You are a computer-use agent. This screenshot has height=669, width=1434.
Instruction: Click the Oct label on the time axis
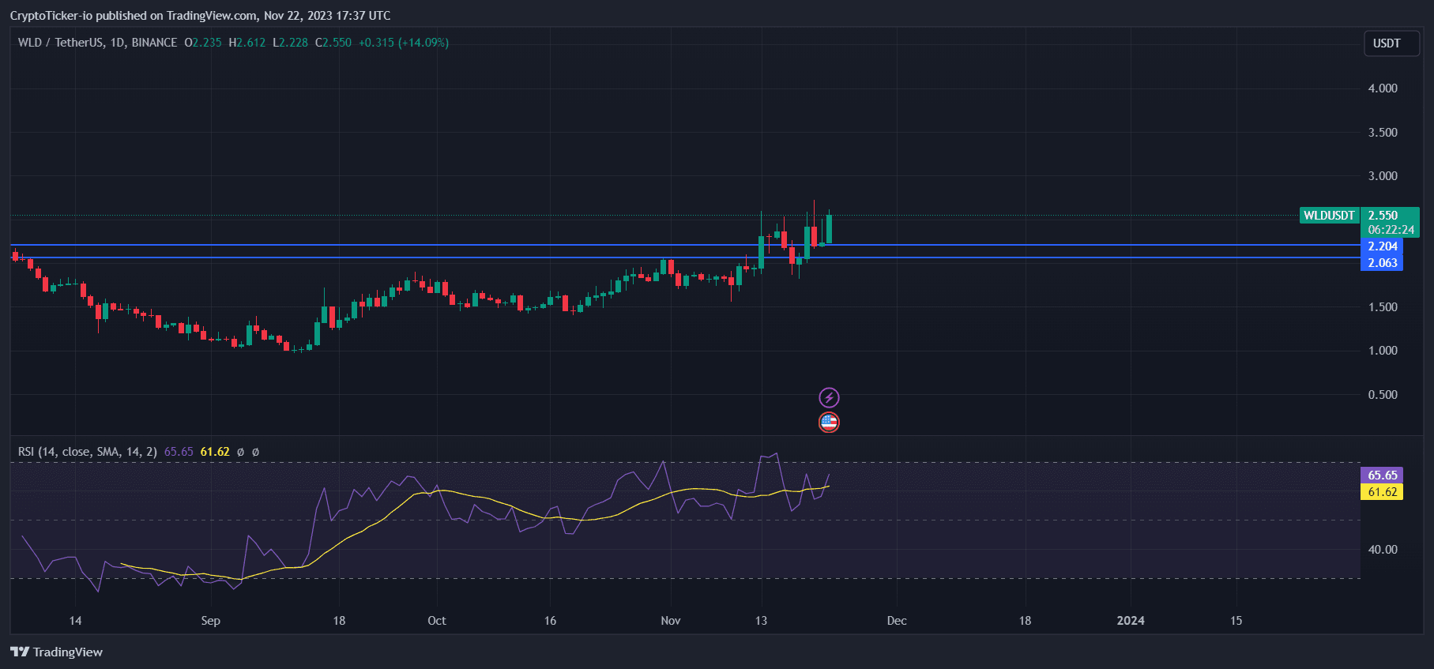[x=436, y=620]
